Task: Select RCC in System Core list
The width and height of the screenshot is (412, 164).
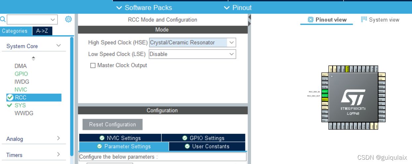Action: click(33, 97)
